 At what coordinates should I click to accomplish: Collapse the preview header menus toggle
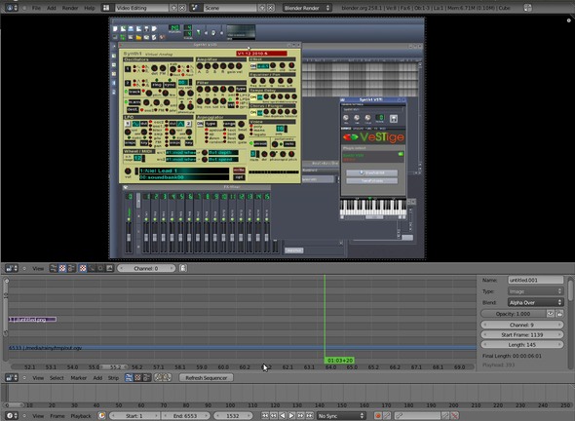pyautogui.click(x=24, y=268)
